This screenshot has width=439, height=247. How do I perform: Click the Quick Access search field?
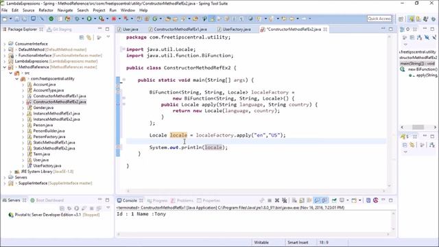pyautogui.click(x=379, y=19)
